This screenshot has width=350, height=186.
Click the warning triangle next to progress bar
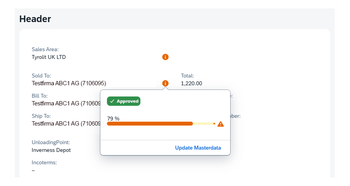220,124
